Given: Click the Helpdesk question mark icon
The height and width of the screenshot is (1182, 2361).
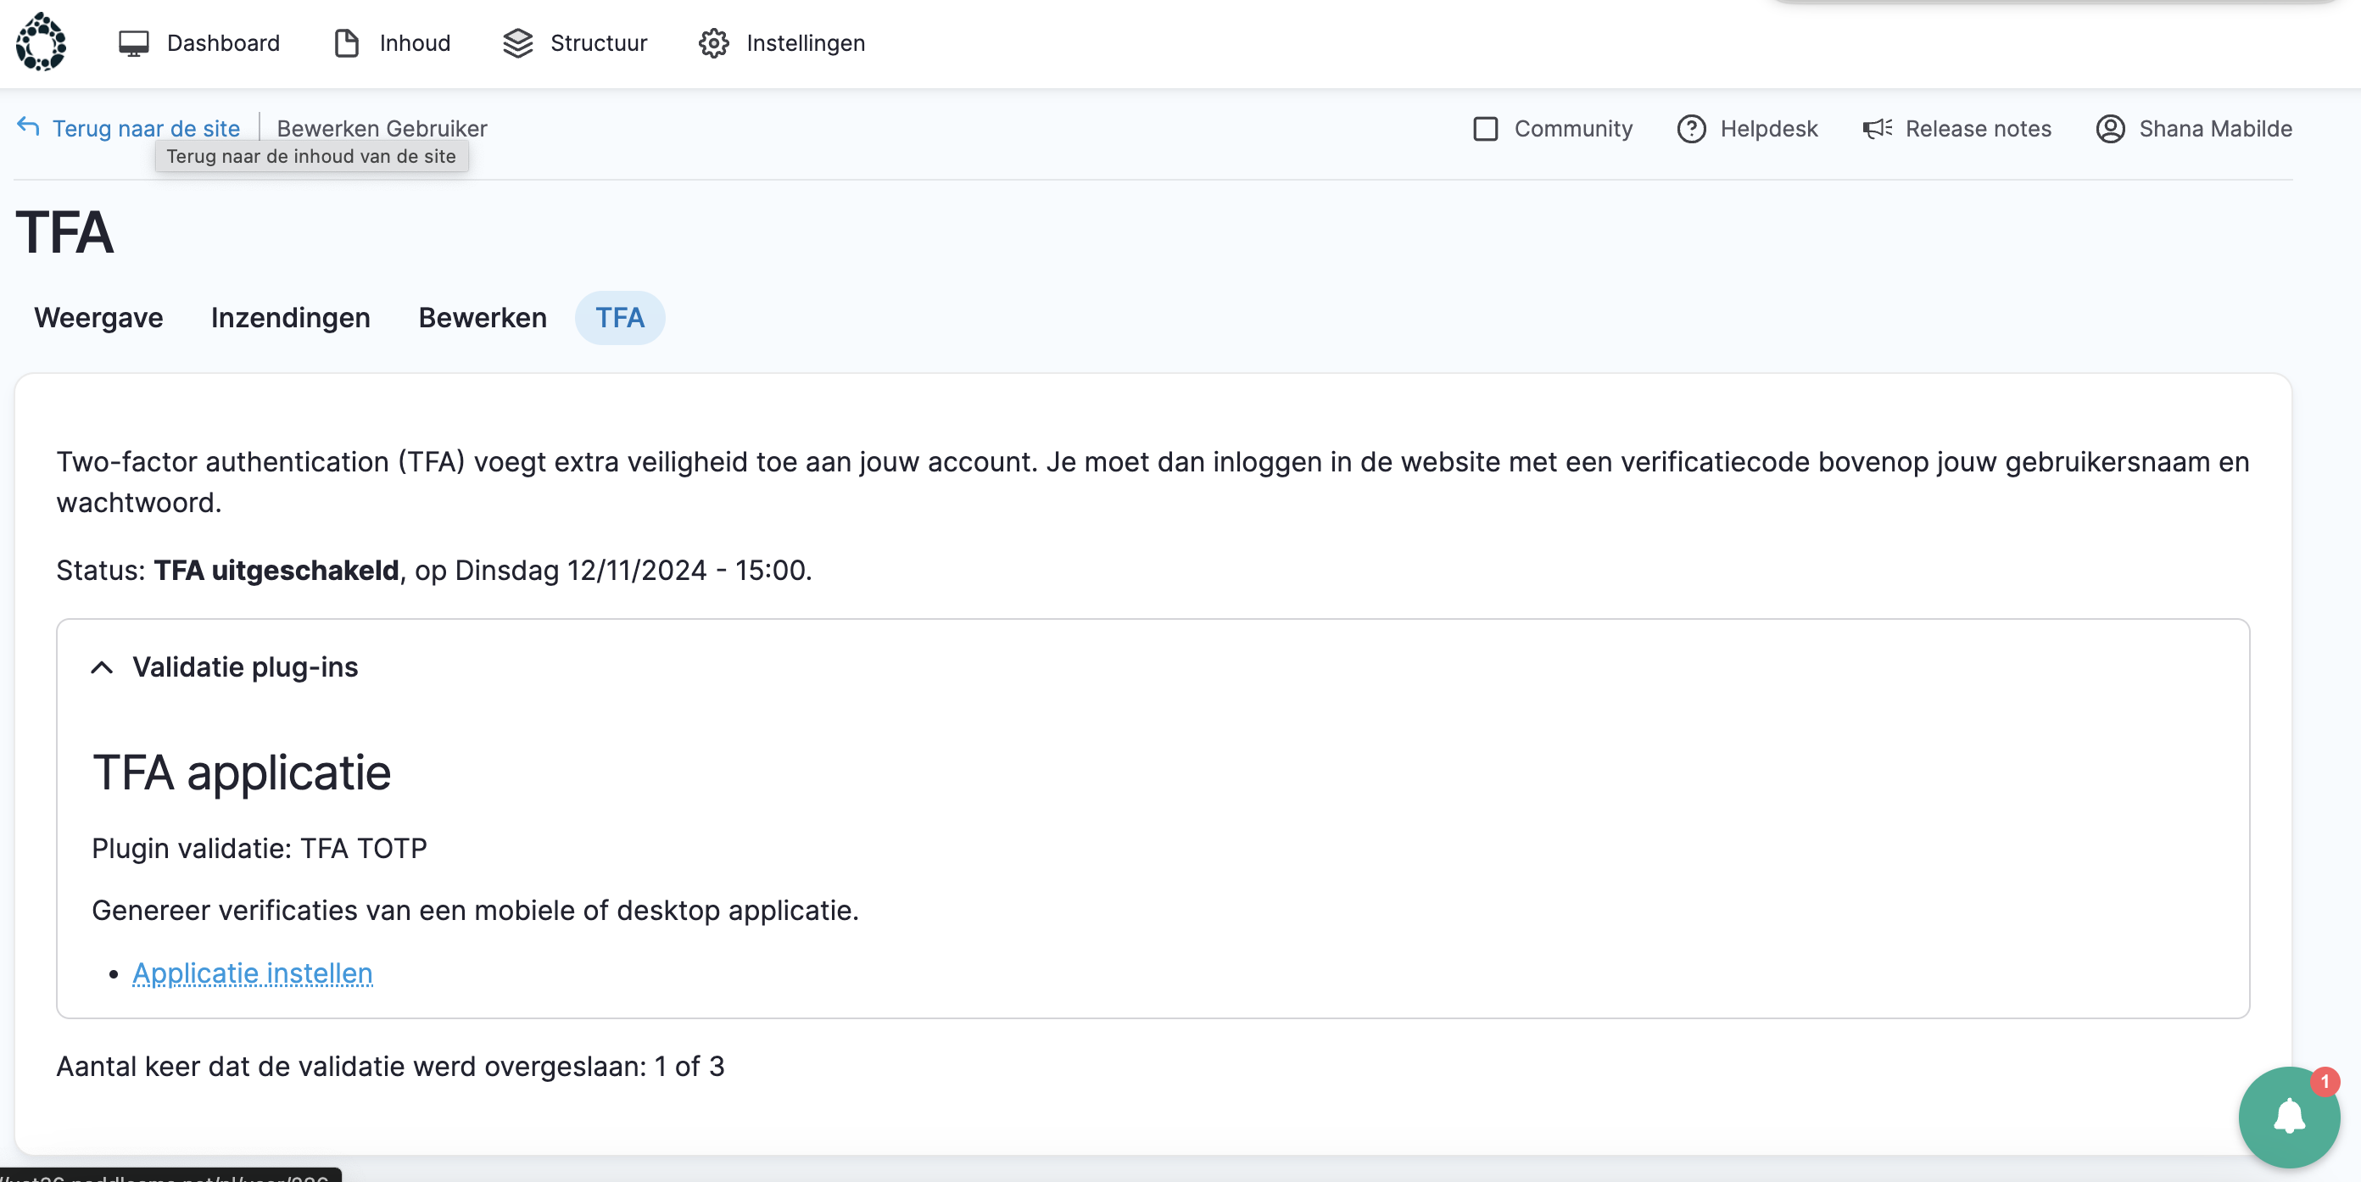Looking at the screenshot, I should pos(1691,129).
